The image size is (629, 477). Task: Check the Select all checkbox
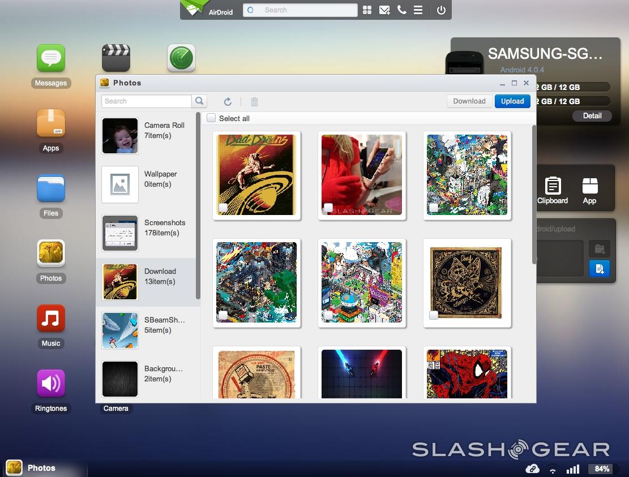[x=211, y=118]
